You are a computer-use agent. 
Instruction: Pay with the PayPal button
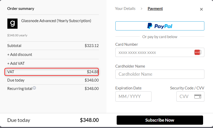point(160,26)
